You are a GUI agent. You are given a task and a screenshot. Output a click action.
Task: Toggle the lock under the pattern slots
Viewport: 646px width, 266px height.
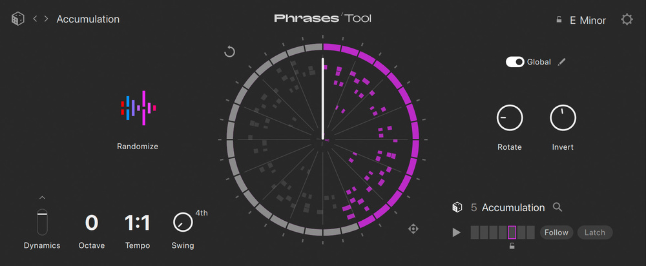coord(512,245)
